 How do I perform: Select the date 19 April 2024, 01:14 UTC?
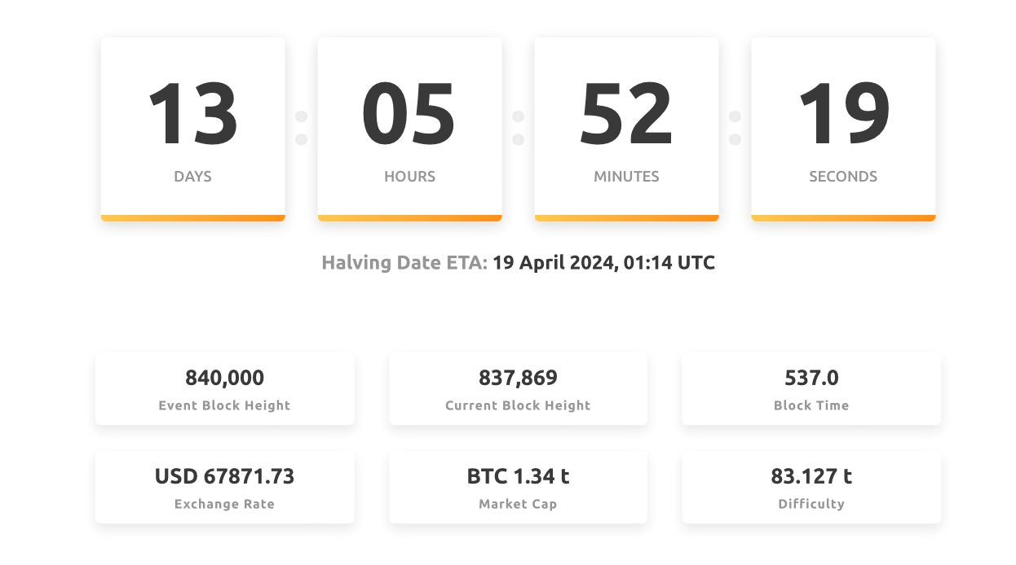pyautogui.click(x=603, y=263)
